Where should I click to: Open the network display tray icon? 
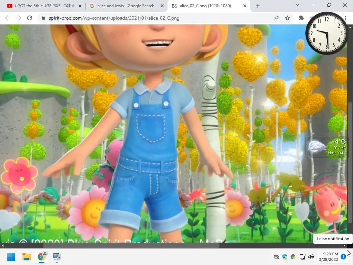coord(303,257)
